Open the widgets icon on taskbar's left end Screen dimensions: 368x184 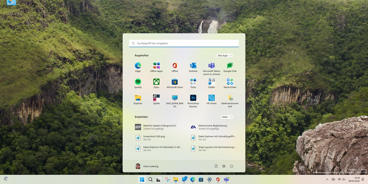point(6,178)
